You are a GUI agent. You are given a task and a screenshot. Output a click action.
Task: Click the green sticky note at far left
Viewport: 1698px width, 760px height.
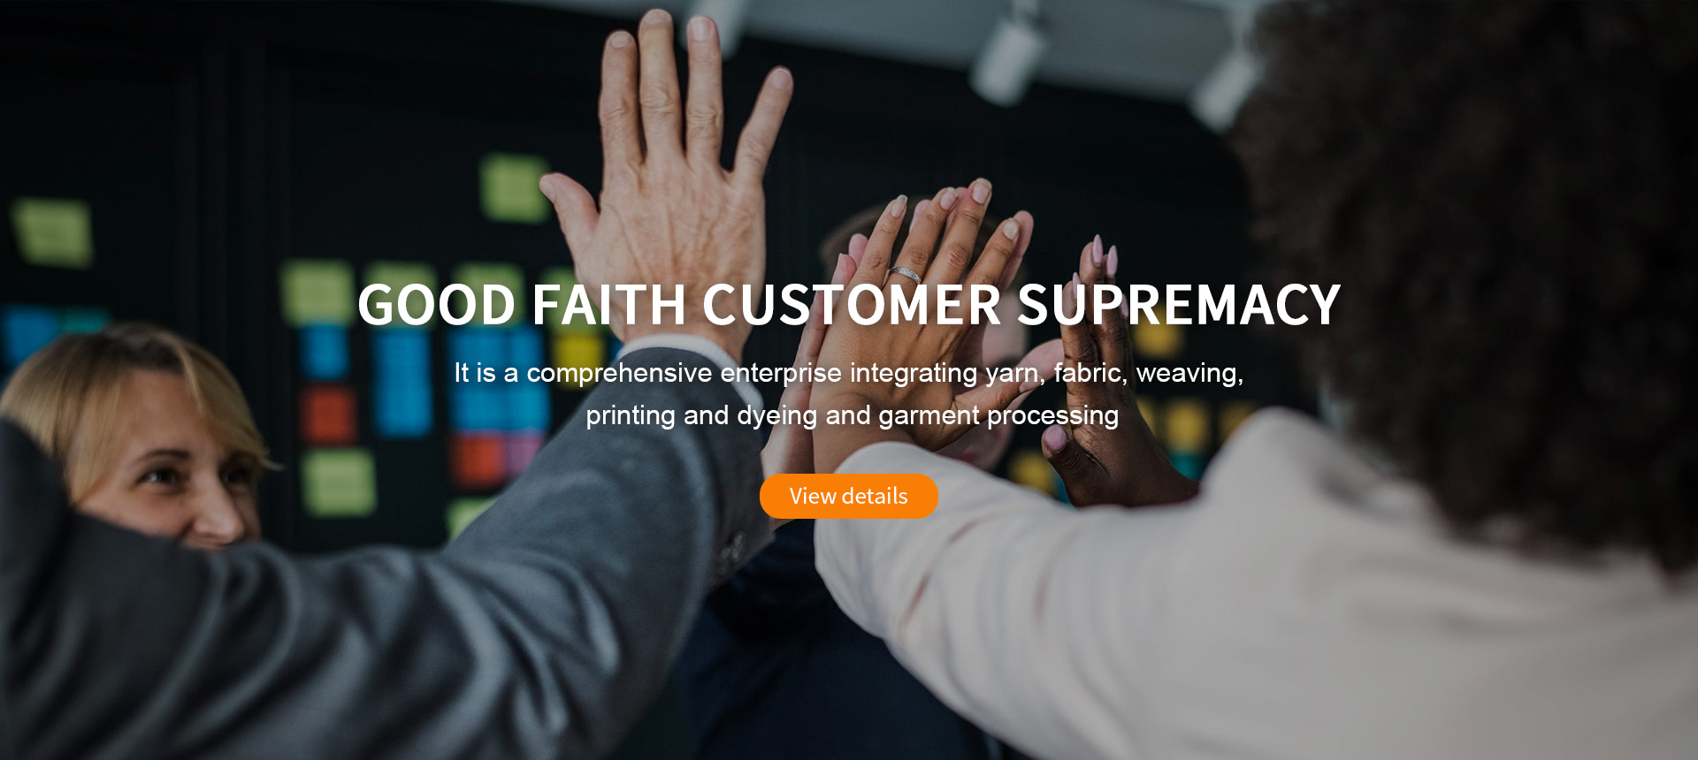tap(53, 232)
